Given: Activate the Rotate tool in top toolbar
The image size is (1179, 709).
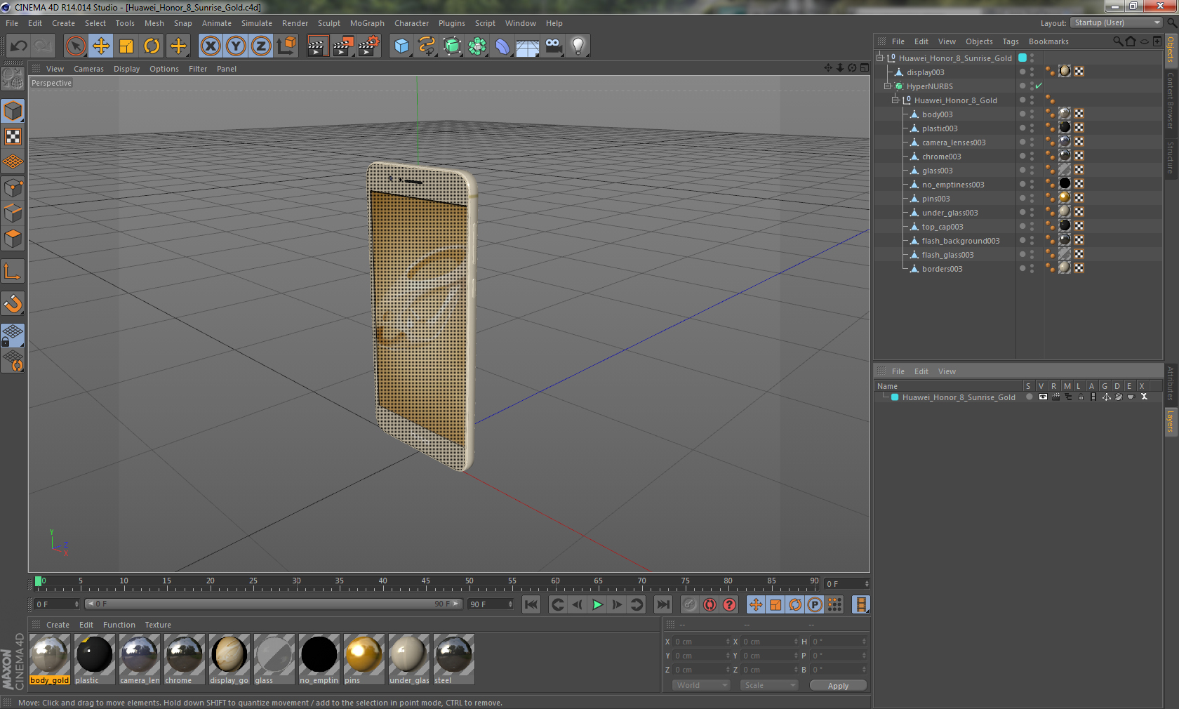Looking at the screenshot, I should coord(152,46).
